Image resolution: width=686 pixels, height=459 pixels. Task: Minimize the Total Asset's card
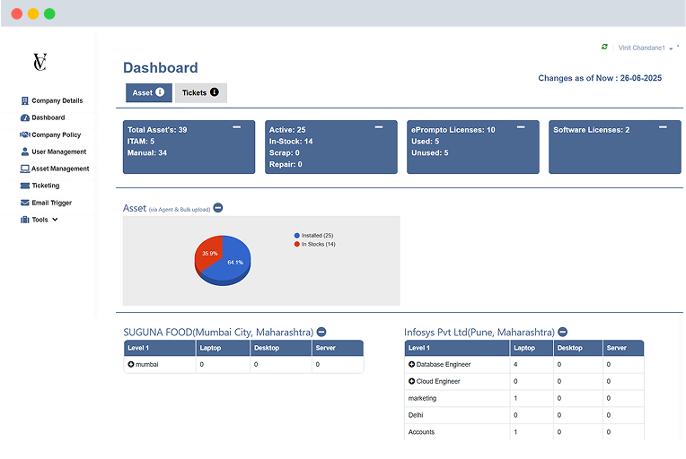coord(237,128)
